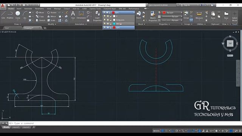Expand the Draw panel

pos(17,24)
